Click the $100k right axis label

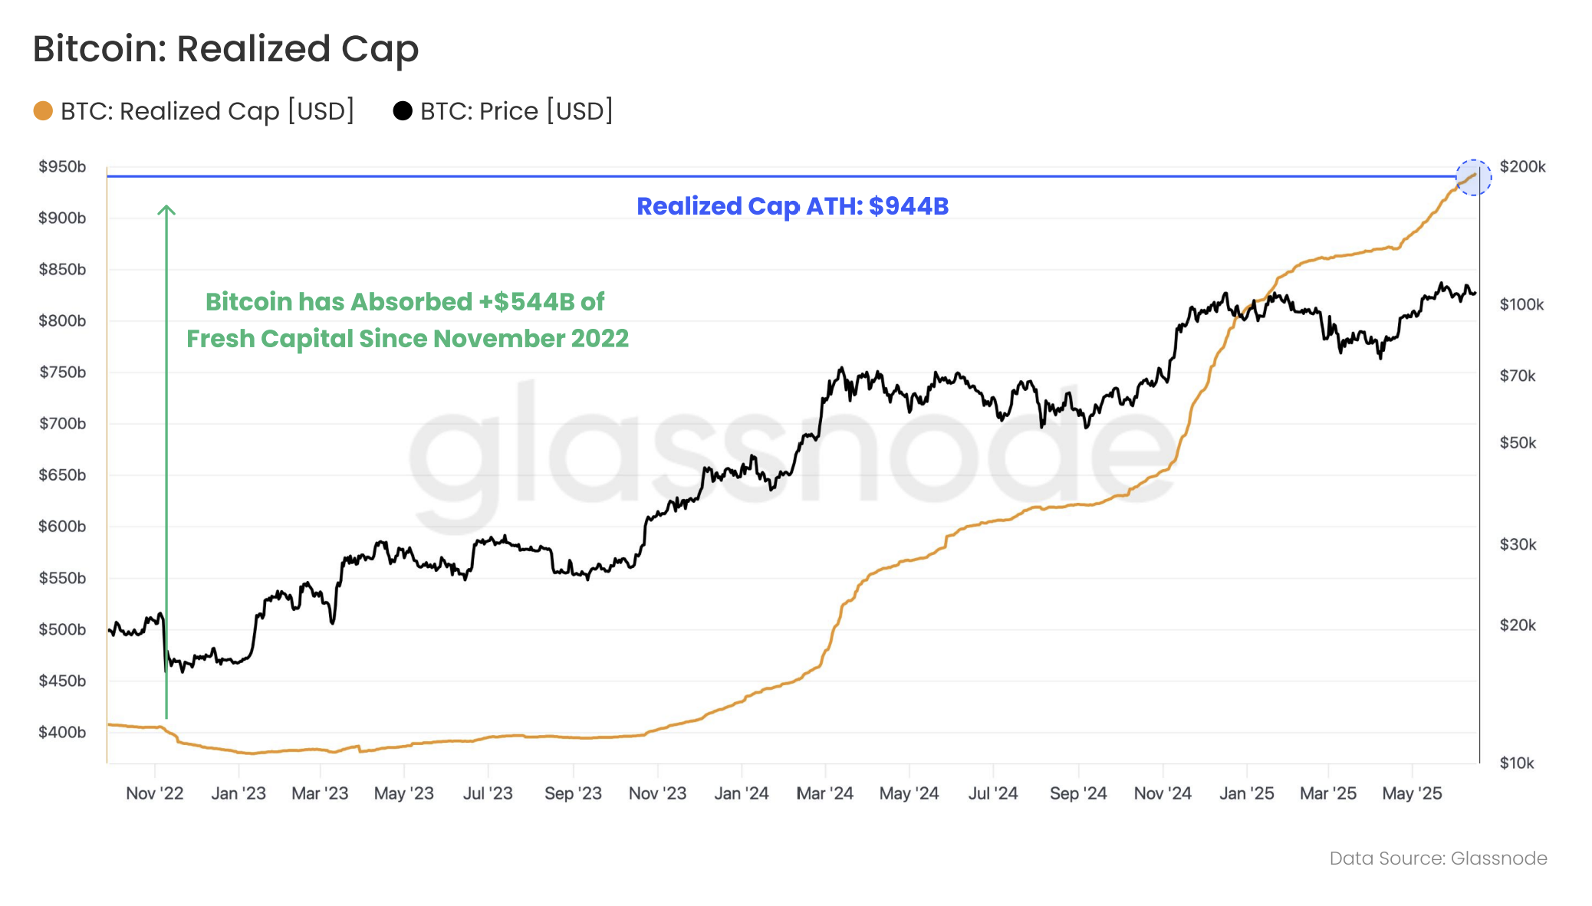[x=1521, y=304]
